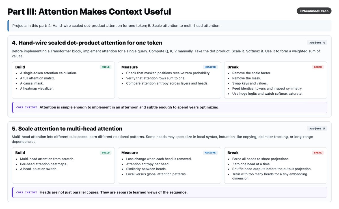Click the 'Projects in this part' summary banner
The height and width of the screenshot is (209, 339).
(170, 26)
